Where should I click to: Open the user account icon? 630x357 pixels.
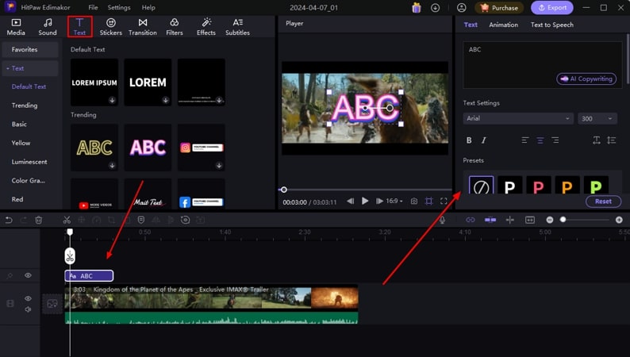tap(462, 7)
